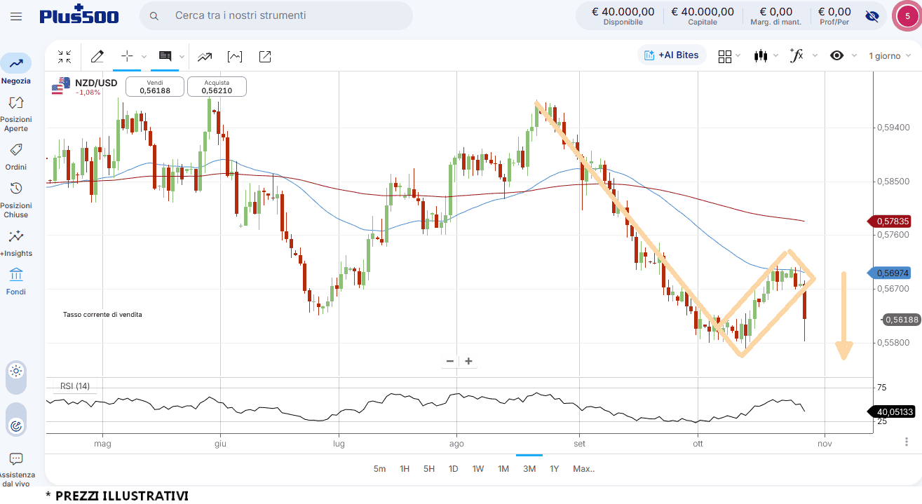Open the fx indicators icon
This screenshot has width=922, height=504.
[796, 55]
